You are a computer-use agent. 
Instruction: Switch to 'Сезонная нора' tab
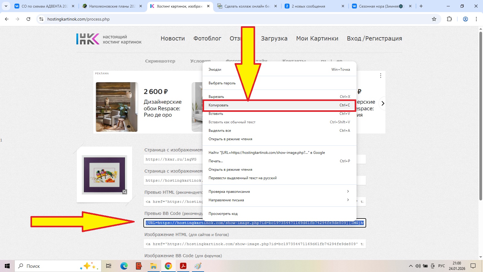click(382, 6)
